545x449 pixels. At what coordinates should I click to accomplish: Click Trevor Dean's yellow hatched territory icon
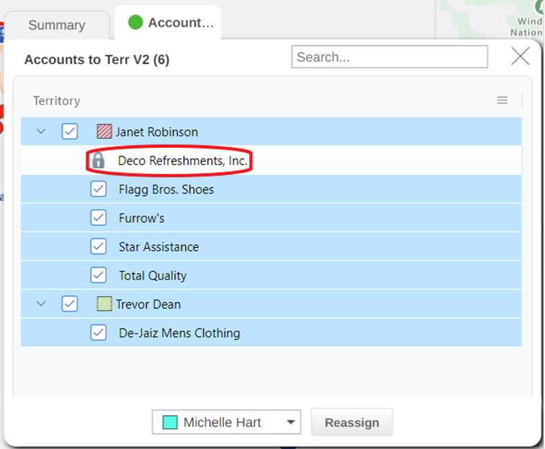(x=104, y=304)
